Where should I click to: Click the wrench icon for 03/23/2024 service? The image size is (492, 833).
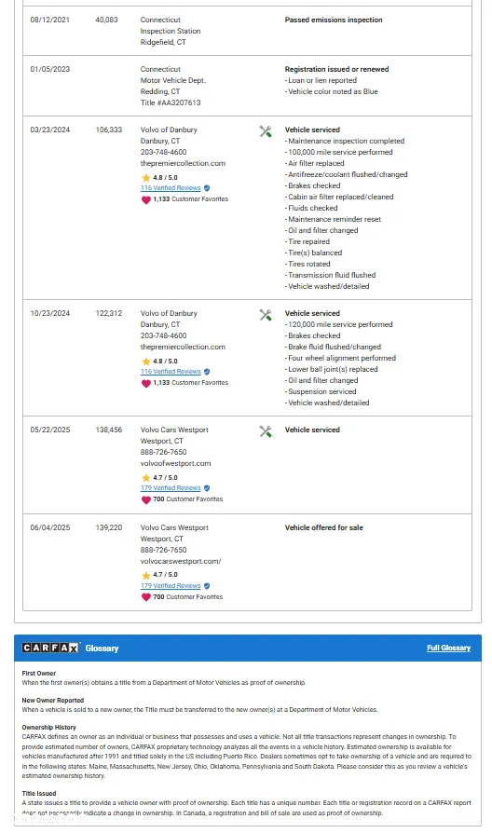point(266,131)
